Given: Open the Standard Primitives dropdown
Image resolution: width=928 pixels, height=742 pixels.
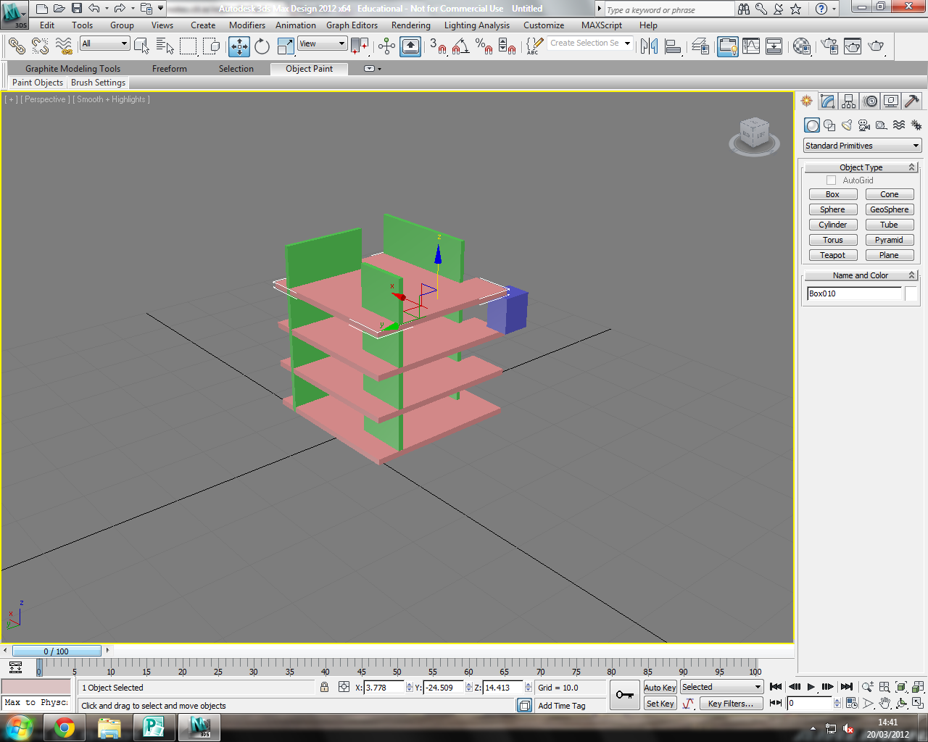Looking at the screenshot, I should 862,146.
